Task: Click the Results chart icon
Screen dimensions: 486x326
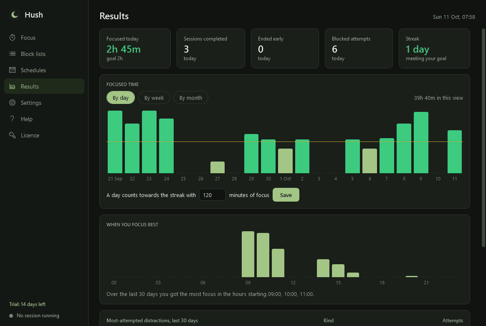Action: (13, 86)
